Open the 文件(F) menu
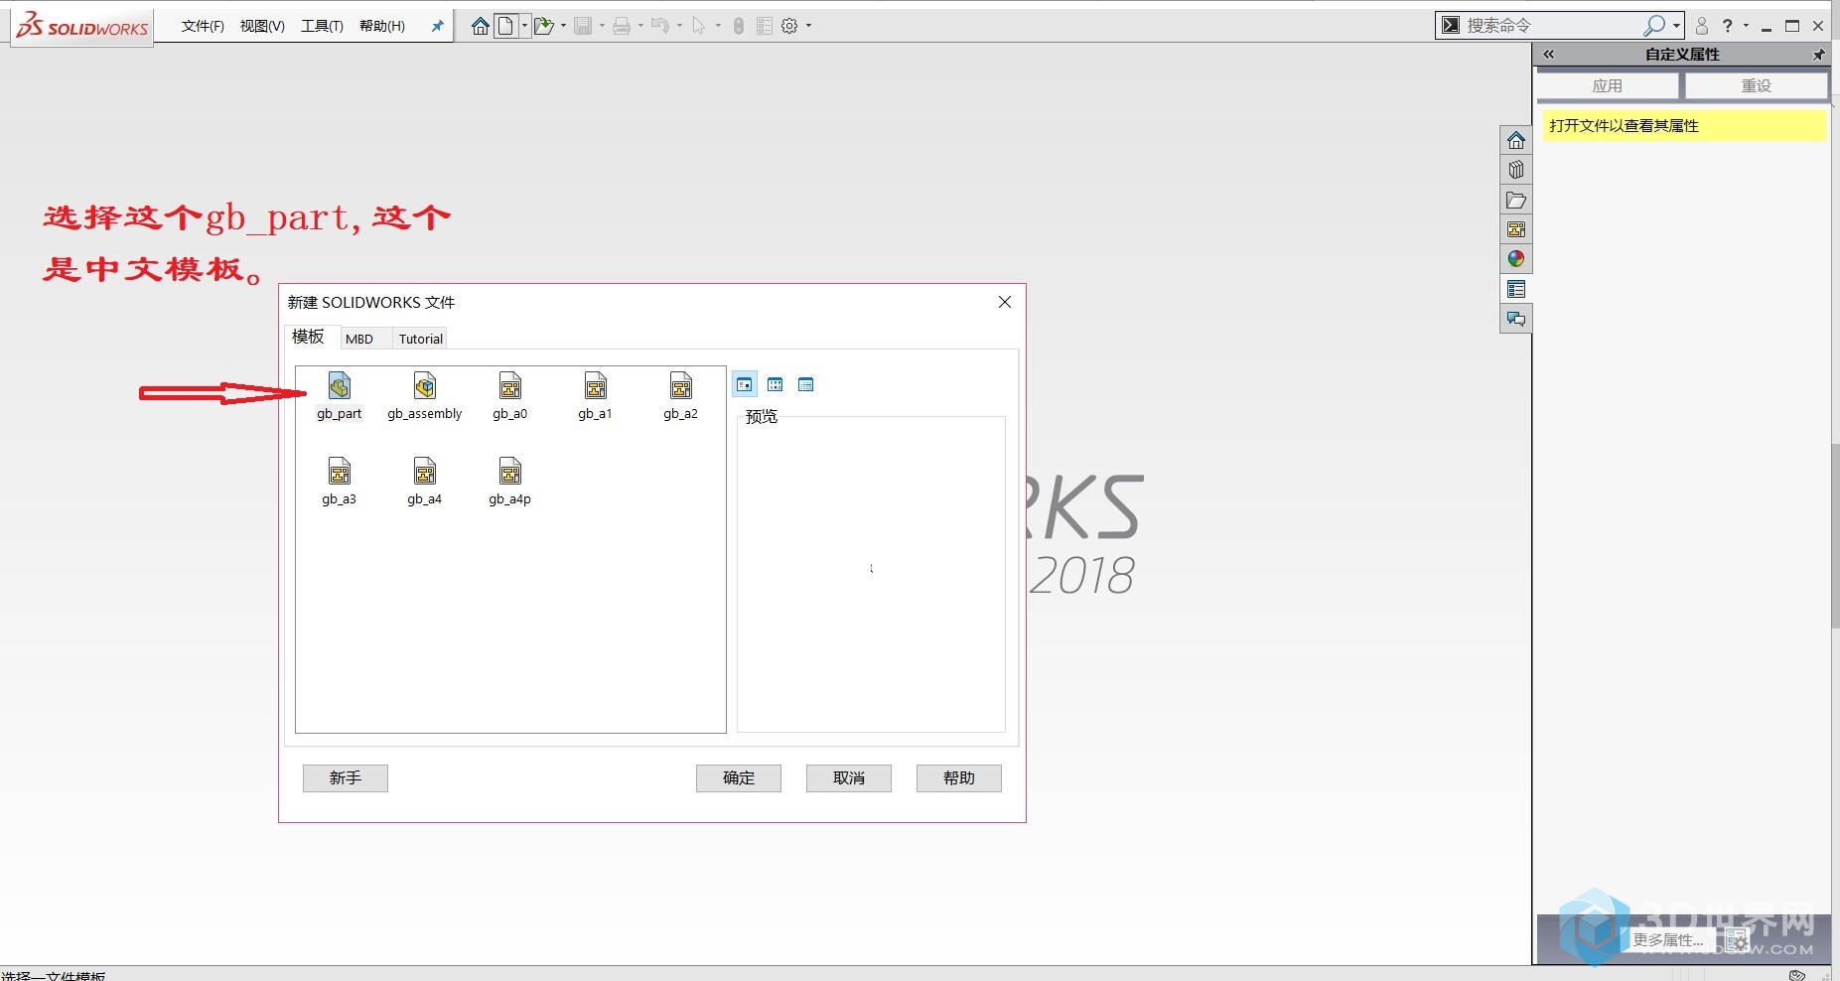 pos(203,26)
